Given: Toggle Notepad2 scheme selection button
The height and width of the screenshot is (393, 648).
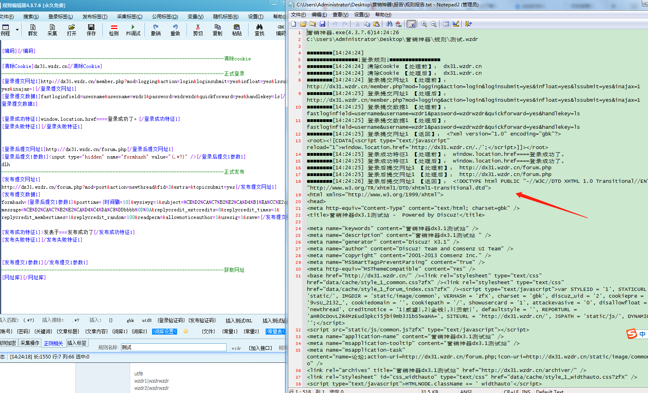Looking at the screenshot, I should [x=446, y=24].
